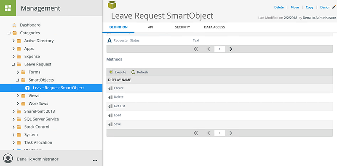Click the method icon beside Get List
The height and width of the screenshot is (166, 337).
click(110, 106)
